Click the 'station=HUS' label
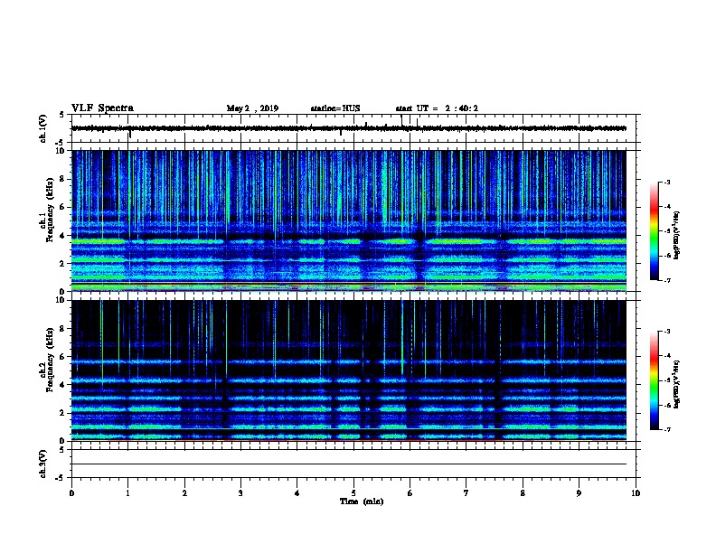 pos(335,108)
